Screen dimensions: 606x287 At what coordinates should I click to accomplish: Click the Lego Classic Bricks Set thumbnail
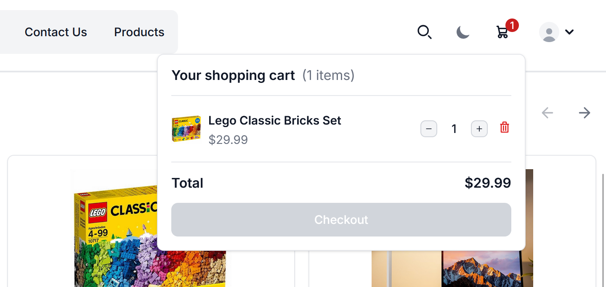pos(186,129)
